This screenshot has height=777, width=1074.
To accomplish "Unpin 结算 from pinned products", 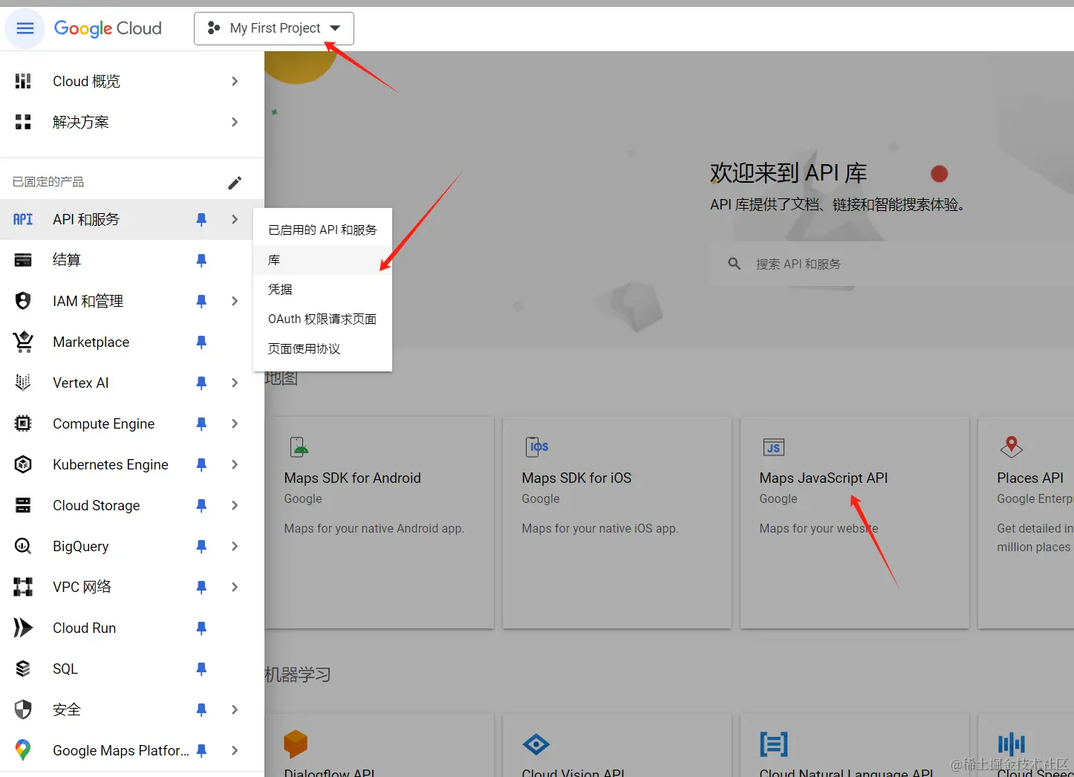I will (x=201, y=260).
